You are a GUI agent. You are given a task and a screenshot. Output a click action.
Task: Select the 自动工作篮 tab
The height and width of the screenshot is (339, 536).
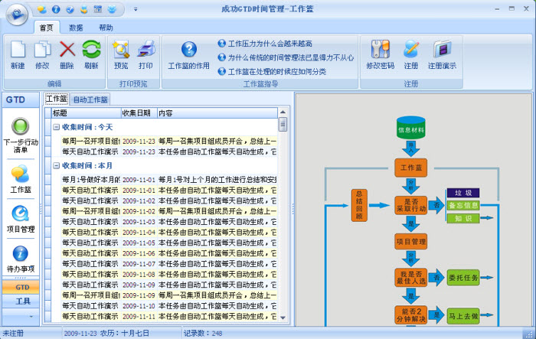coord(90,99)
